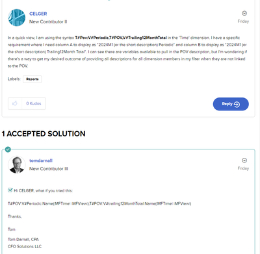The width and height of the screenshot is (260, 254).
Task: Expand options menu on CELGER's post
Action: click(244, 13)
